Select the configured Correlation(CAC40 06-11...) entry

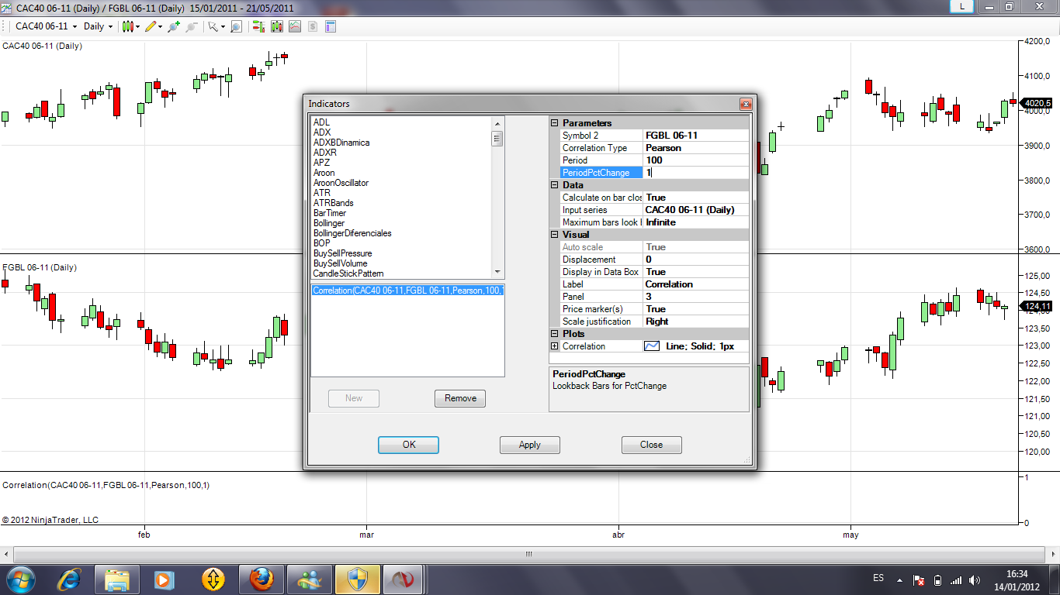[408, 291]
